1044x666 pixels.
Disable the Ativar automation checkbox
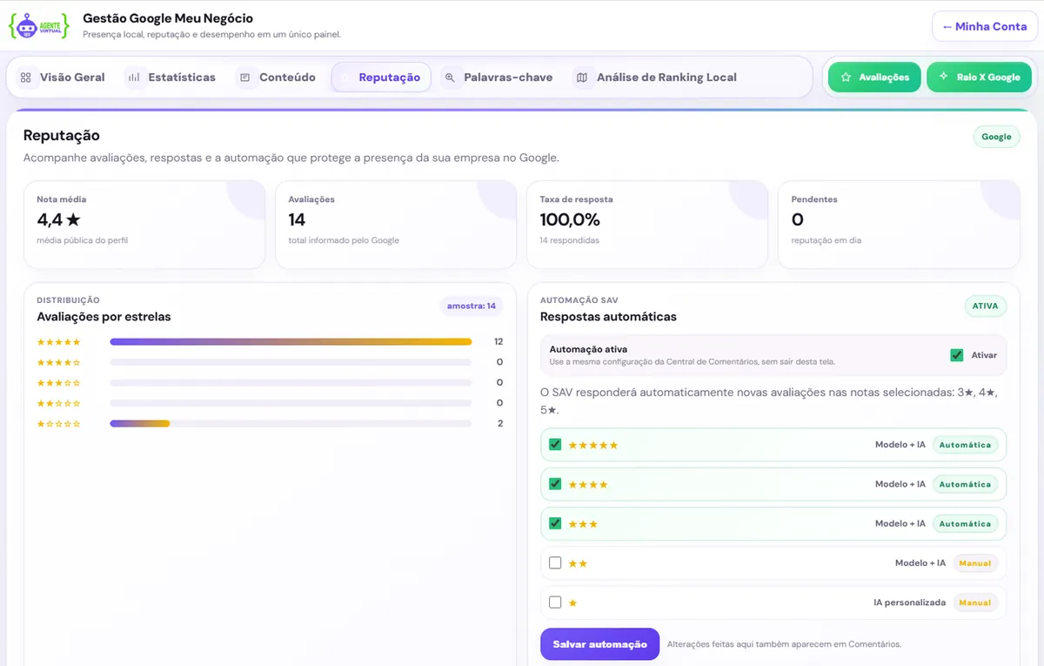pyautogui.click(x=957, y=355)
